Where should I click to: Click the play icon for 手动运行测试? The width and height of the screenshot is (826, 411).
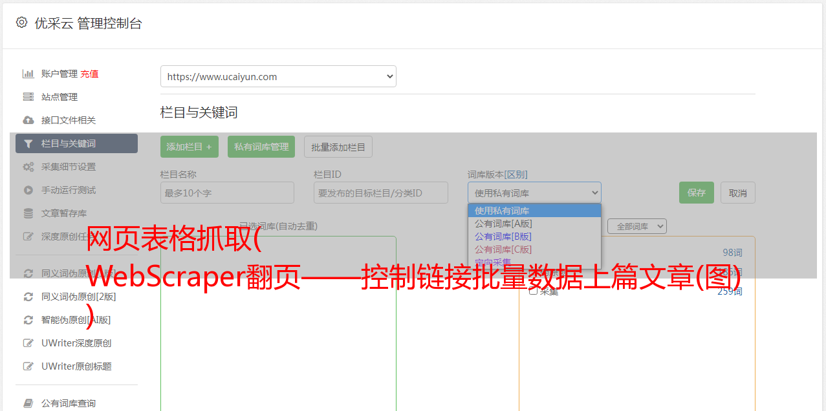[28, 190]
